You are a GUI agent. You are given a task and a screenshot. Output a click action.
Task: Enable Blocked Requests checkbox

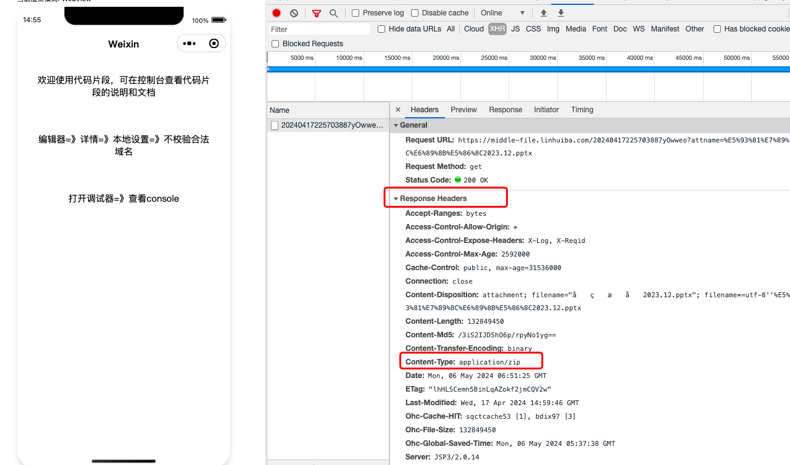point(275,44)
